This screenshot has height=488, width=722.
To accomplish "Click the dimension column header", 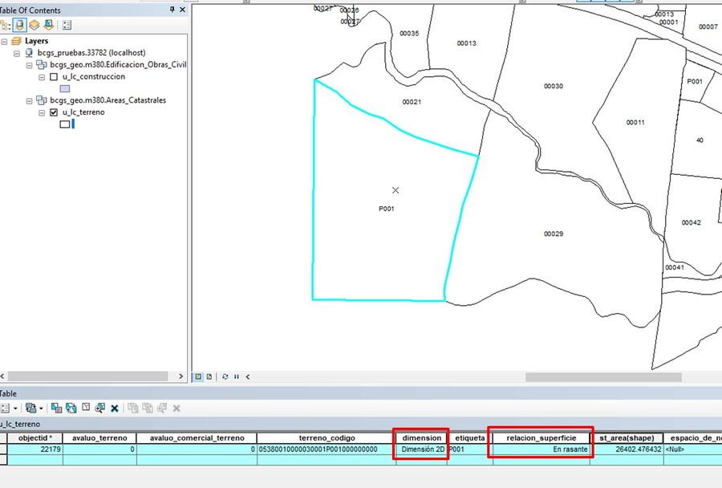I will click(x=421, y=437).
